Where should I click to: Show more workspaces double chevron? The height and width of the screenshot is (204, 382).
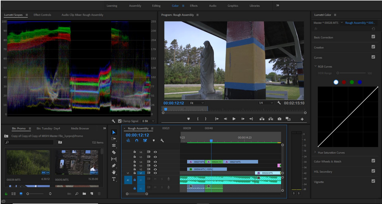278,5
